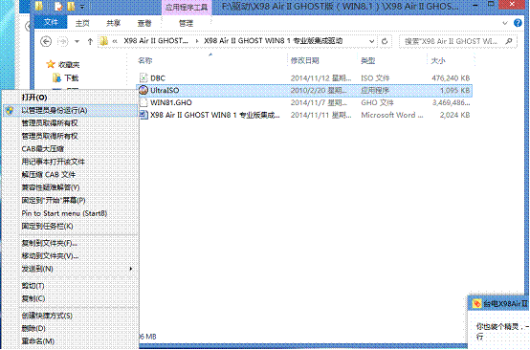Click the 台电X98Air popup window icon
This screenshot has height=350, width=530.
pyautogui.click(x=476, y=303)
